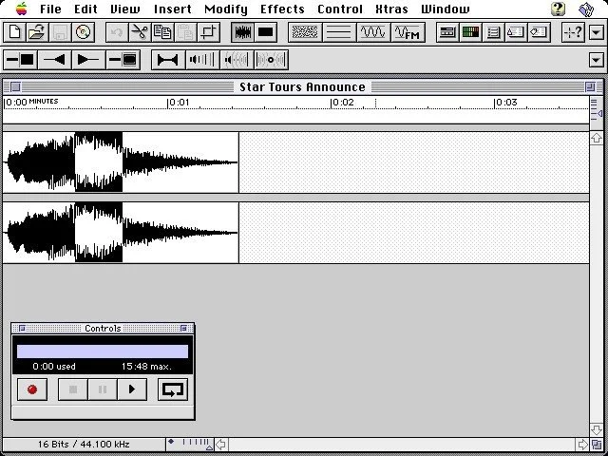Click the Paste clipboard toolbar icon
Viewport: 608px width, 456px height.
(x=185, y=31)
